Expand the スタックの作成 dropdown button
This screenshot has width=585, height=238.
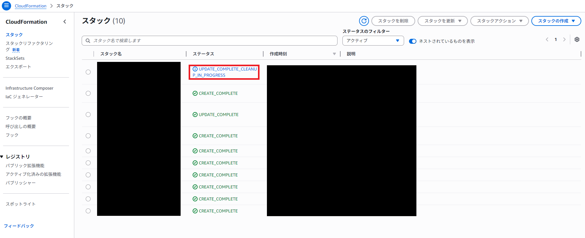556,21
